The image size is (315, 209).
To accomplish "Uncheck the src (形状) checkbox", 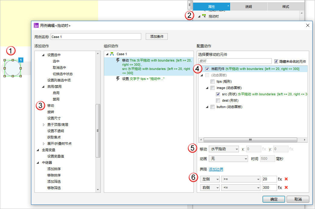I will pos(218,94).
